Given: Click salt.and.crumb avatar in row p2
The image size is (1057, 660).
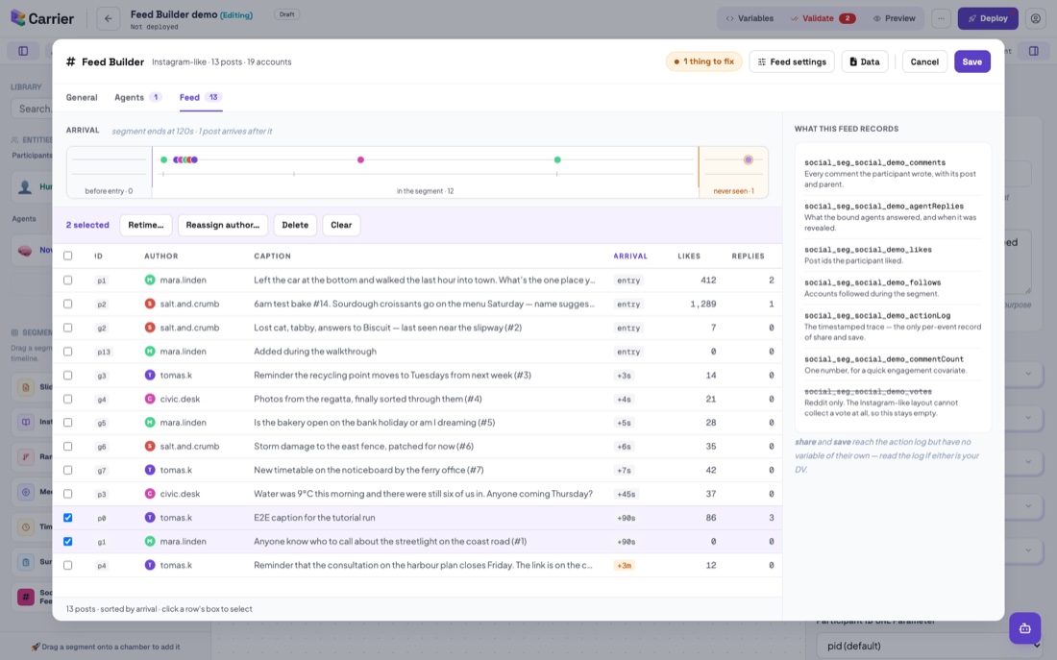Looking at the screenshot, I should coord(150,304).
